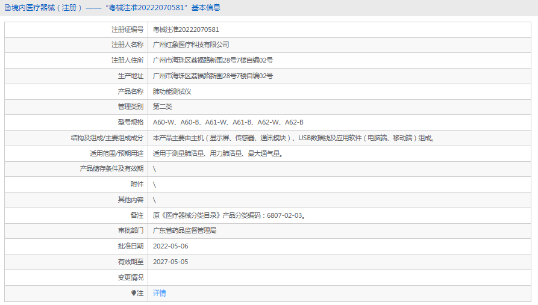The height and width of the screenshot is (305, 538).
Task: Click the intended use text 适用于测量肺活量
Action: pos(217,153)
